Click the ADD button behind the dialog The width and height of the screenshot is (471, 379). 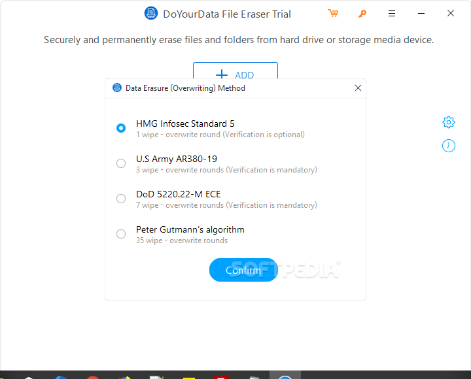pyautogui.click(x=235, y=71)
